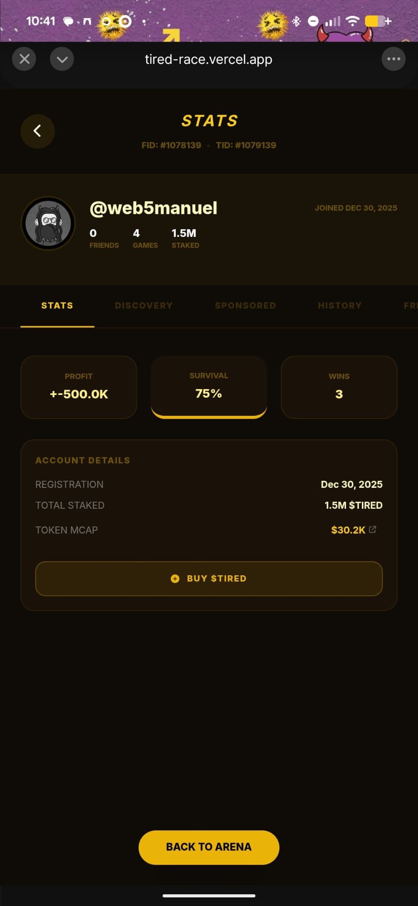Tap the @web5manuel profile avatar
The height and width of the screenshot is (906, 418).
[x=48, y=223]
